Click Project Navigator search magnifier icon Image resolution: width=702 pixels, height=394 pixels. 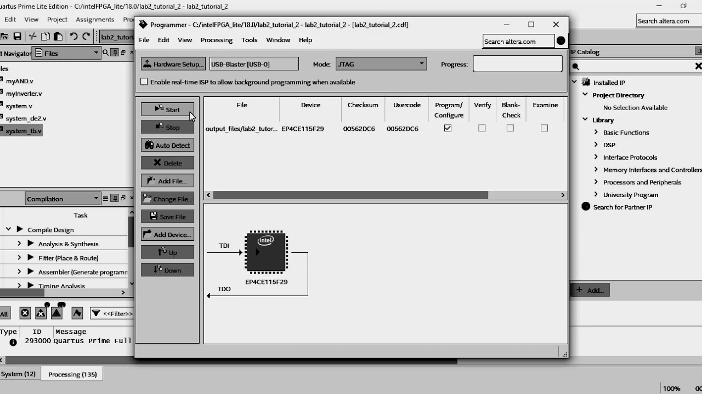click(105, 53)
